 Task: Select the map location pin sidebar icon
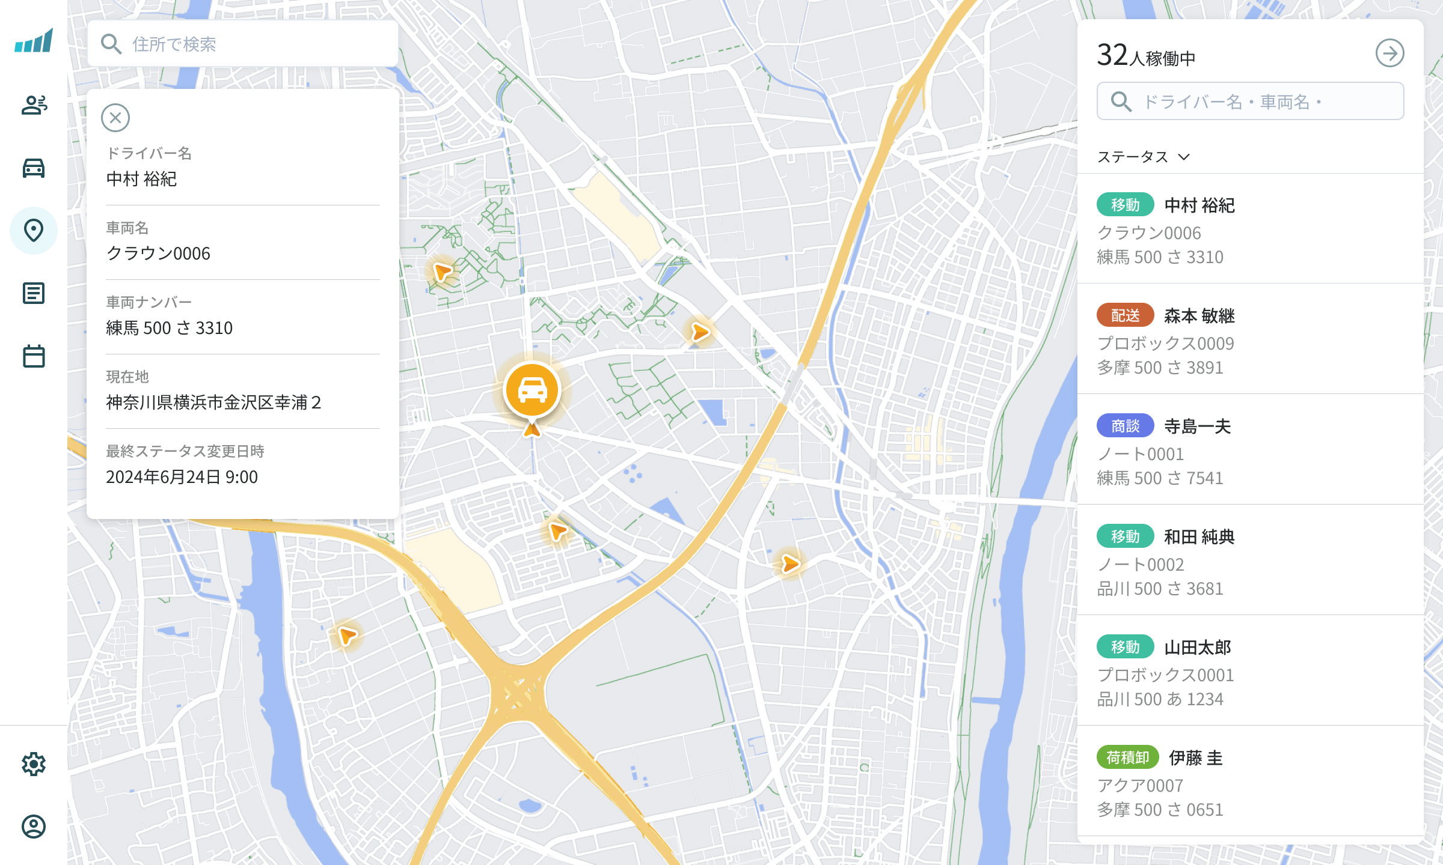coord(34,231)
